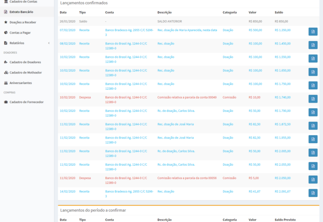View document for 08/02/2020 R$ 1.450,00 entry
The height and width of the screenshot is (222, 323).
click(x=313, y=45)
